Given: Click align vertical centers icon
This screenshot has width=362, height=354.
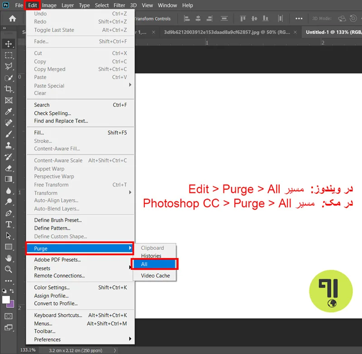Looking at the screenshot, I should click(x=254, y=19).
